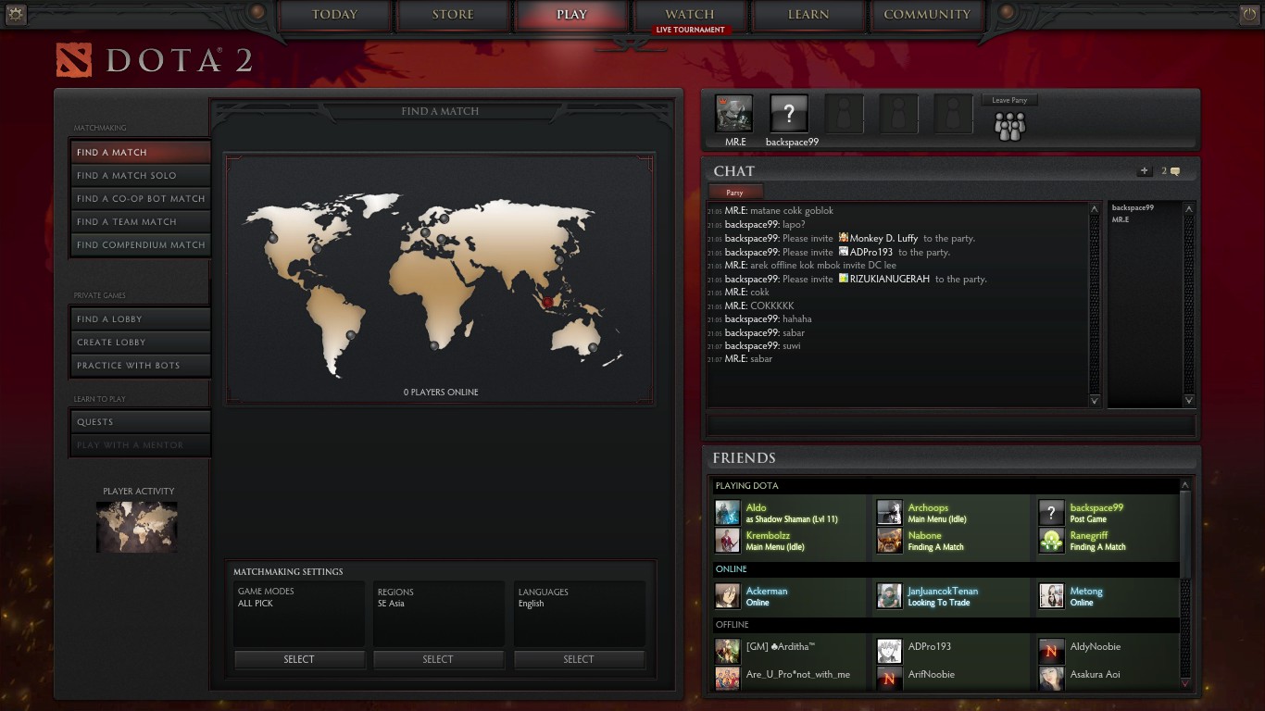Switch to the Store tab

[453, 15]
